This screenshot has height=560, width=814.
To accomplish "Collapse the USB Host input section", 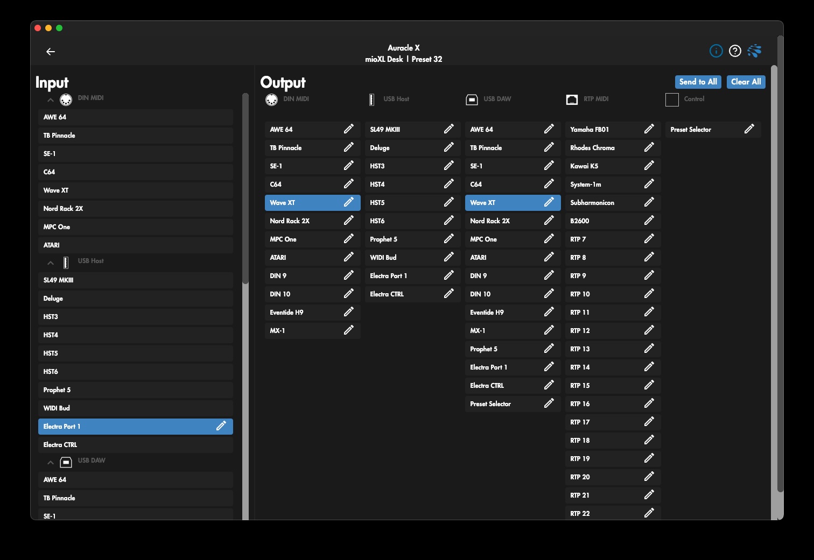I will click(x=50, y=263).
